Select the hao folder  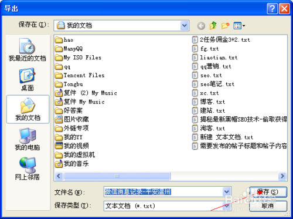tap(64, 40)
